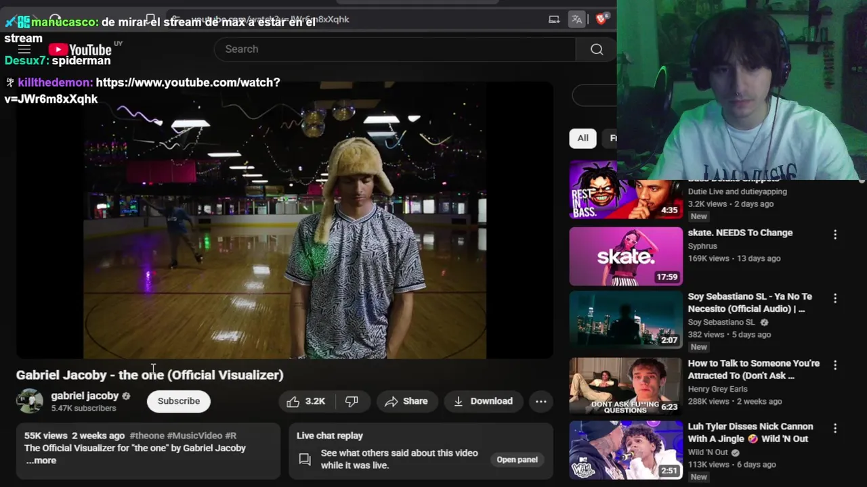Screen dimensions: 867x487
Task: Open the YouTube hamburger guide menu
Action: (x=24, y=49)
